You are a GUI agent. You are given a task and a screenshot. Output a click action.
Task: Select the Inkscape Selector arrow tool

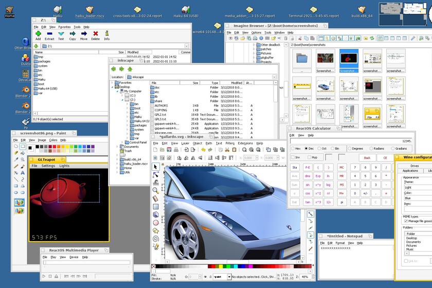(x=155, y=167)
